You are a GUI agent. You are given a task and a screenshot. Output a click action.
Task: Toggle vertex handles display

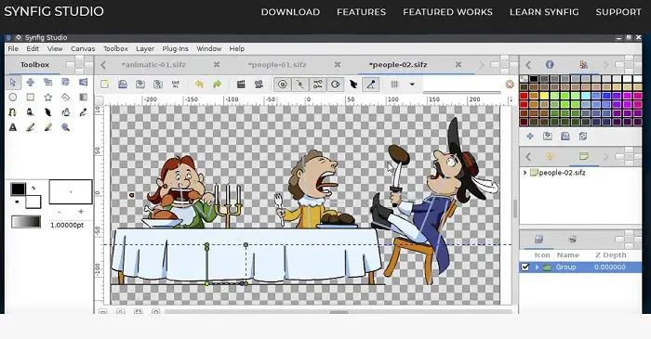tap(299, 85)
